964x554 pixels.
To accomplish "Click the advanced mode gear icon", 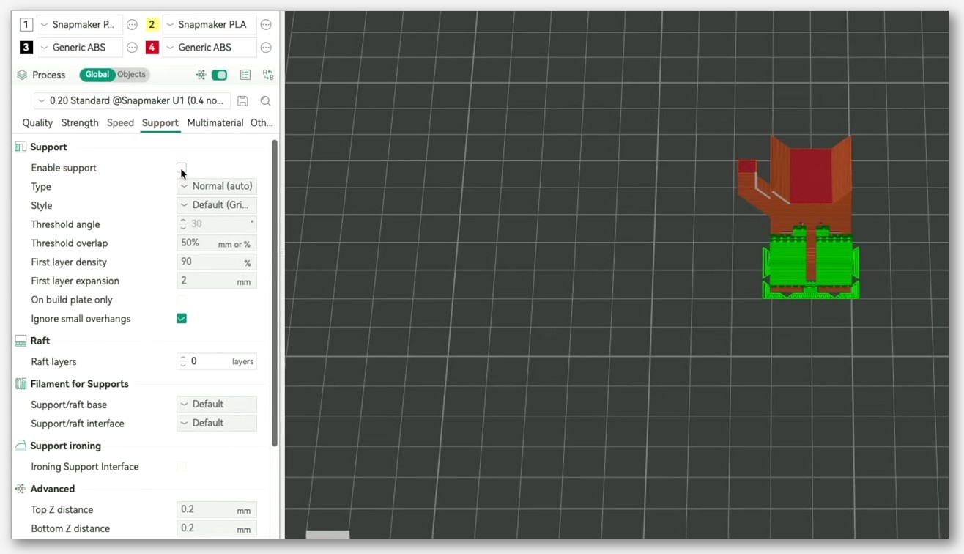I will 201,75.
